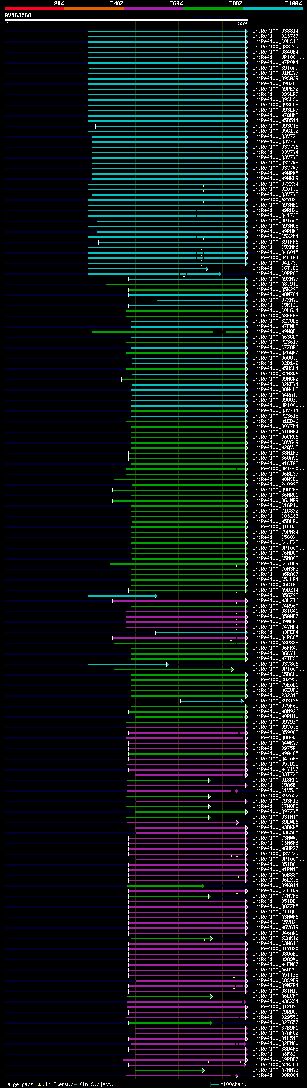Select hit label UniRef100_A9PEX2
307x1088 pixels.
pos(275,89)
